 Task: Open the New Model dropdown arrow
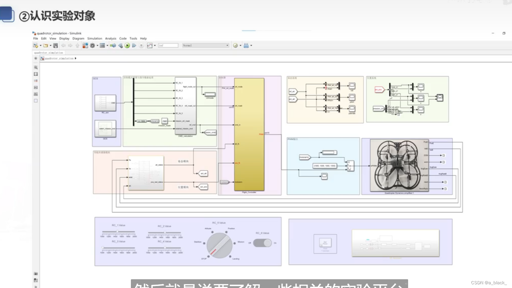pyautogui.click(x=40, y=45)
